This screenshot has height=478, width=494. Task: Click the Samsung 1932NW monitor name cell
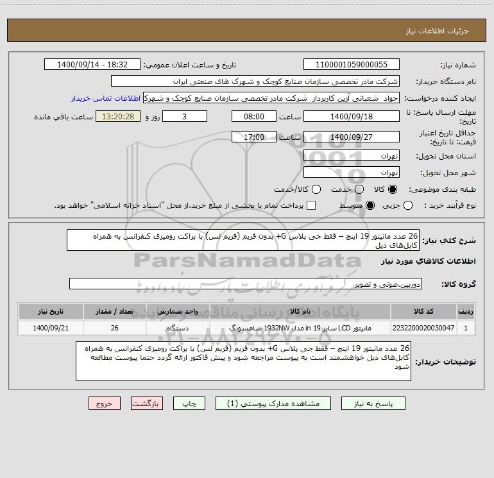click(x=300, y=328)
